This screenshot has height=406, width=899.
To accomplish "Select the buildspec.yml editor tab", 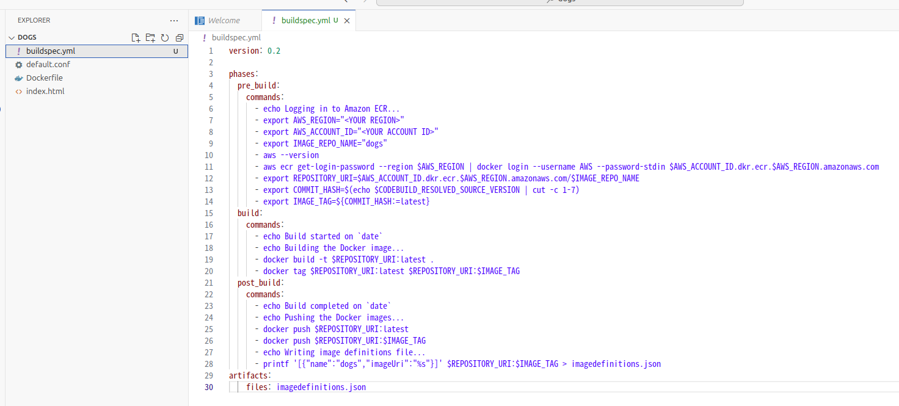I will tap(305, 21).
